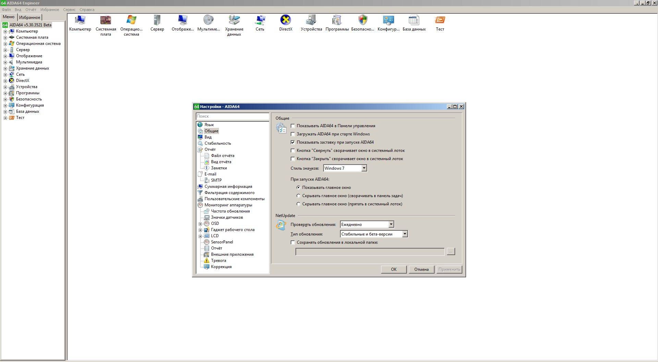Open the Сервер large icon
This screenshot has height=362, width=658.
[157, 23]
